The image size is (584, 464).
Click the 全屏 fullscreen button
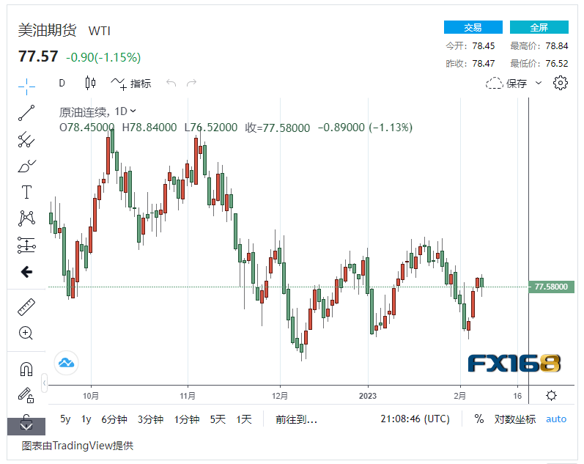[539, 27]
